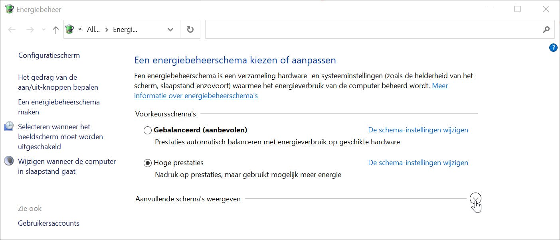Select the Gebalanceerd (aanbevolen) radio button
560x240 pixels.
(148, 130)
